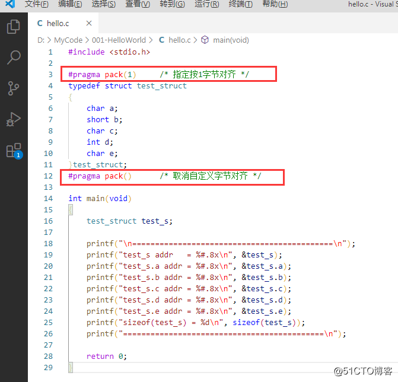The width and height of the screenshot is (398, 382).
Task: Click on 'int main(void)' declaration
Action: point(100,199)
